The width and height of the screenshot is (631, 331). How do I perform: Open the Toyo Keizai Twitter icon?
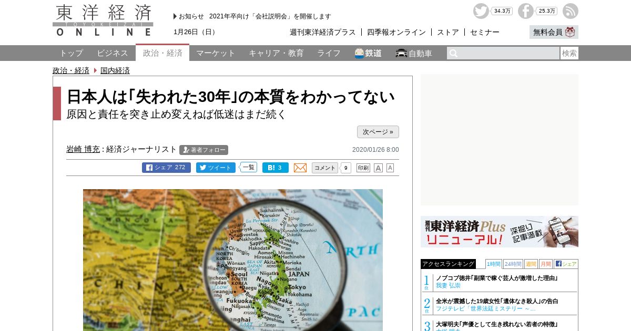[481, 11]
